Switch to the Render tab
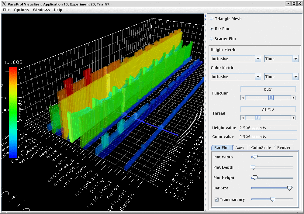Viewport: 304px width, 214px height. pos(284,147)
